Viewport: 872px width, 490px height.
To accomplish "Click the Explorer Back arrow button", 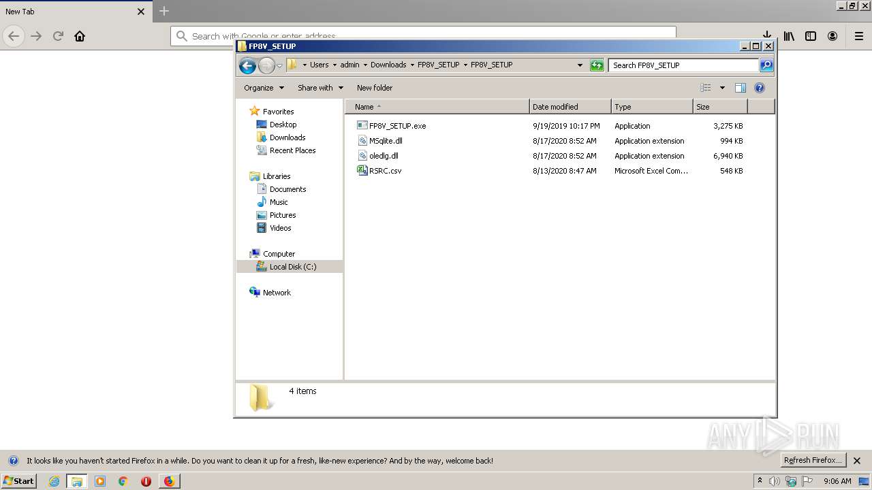I will pyautogui.click(x=247, y=65).
